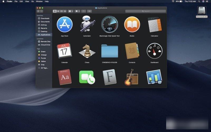Open the FaceTime app icon
211x132 pixels.
coord(87,77)
